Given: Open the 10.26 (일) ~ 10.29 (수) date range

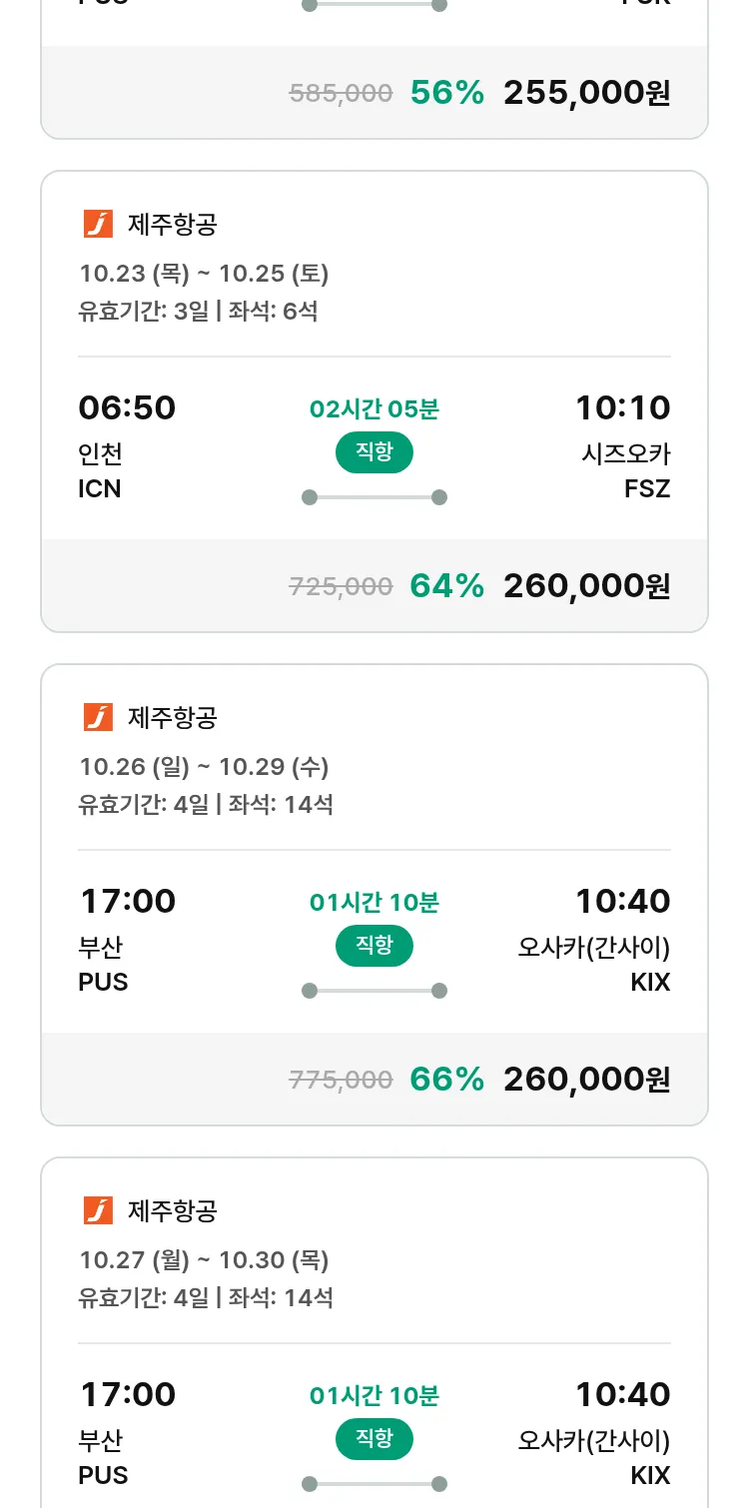Looking at the screenshot, I should click(x=204, y=767).
